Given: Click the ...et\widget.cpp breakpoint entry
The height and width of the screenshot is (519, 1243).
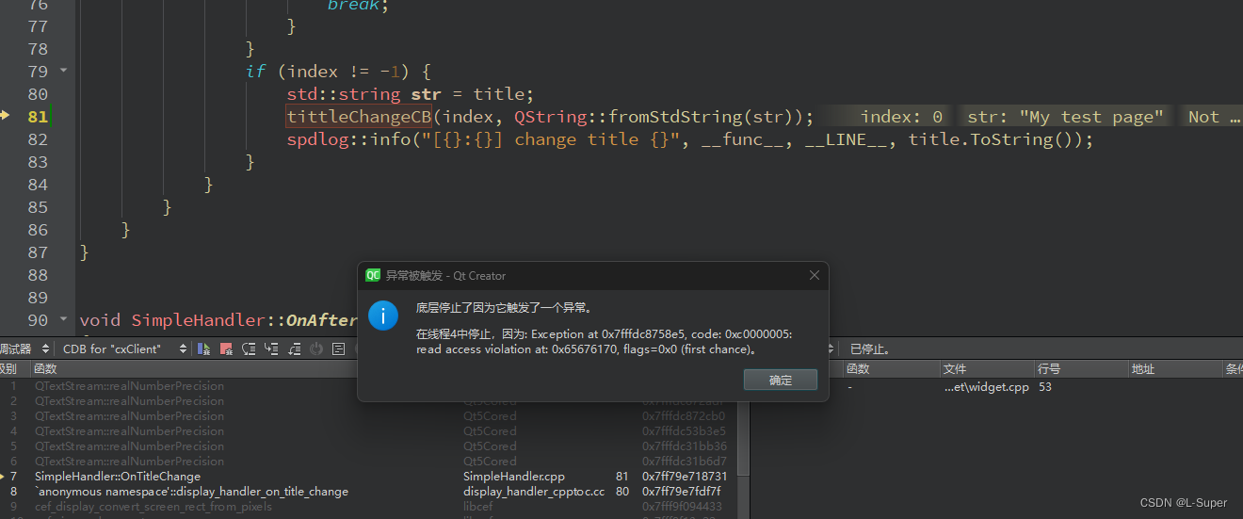Looking at the screenshot, I should (x=987, y=387).
